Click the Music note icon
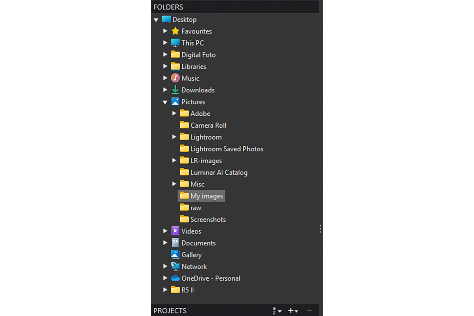This screenshot has width=474, height=316. (175, 78)
